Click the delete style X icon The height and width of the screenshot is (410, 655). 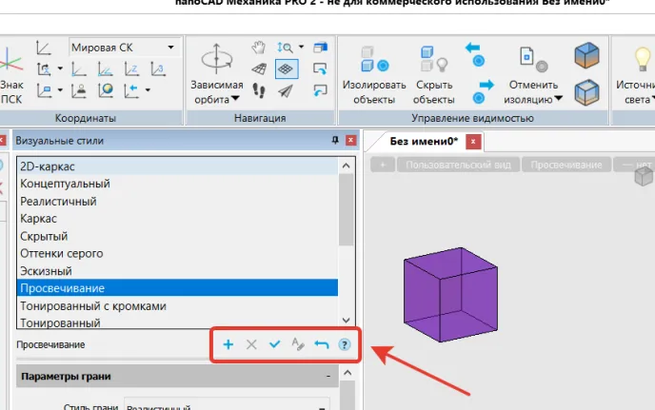(x=251, y=344)
